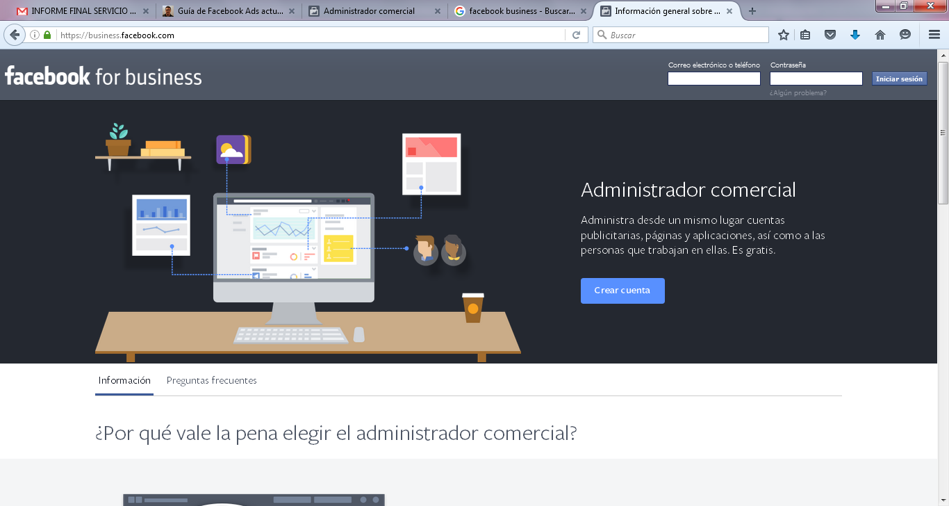This screenshot has height=506, width=949.
Task: Open the bookmarks list icon
Action: click(x=805, y=35)
